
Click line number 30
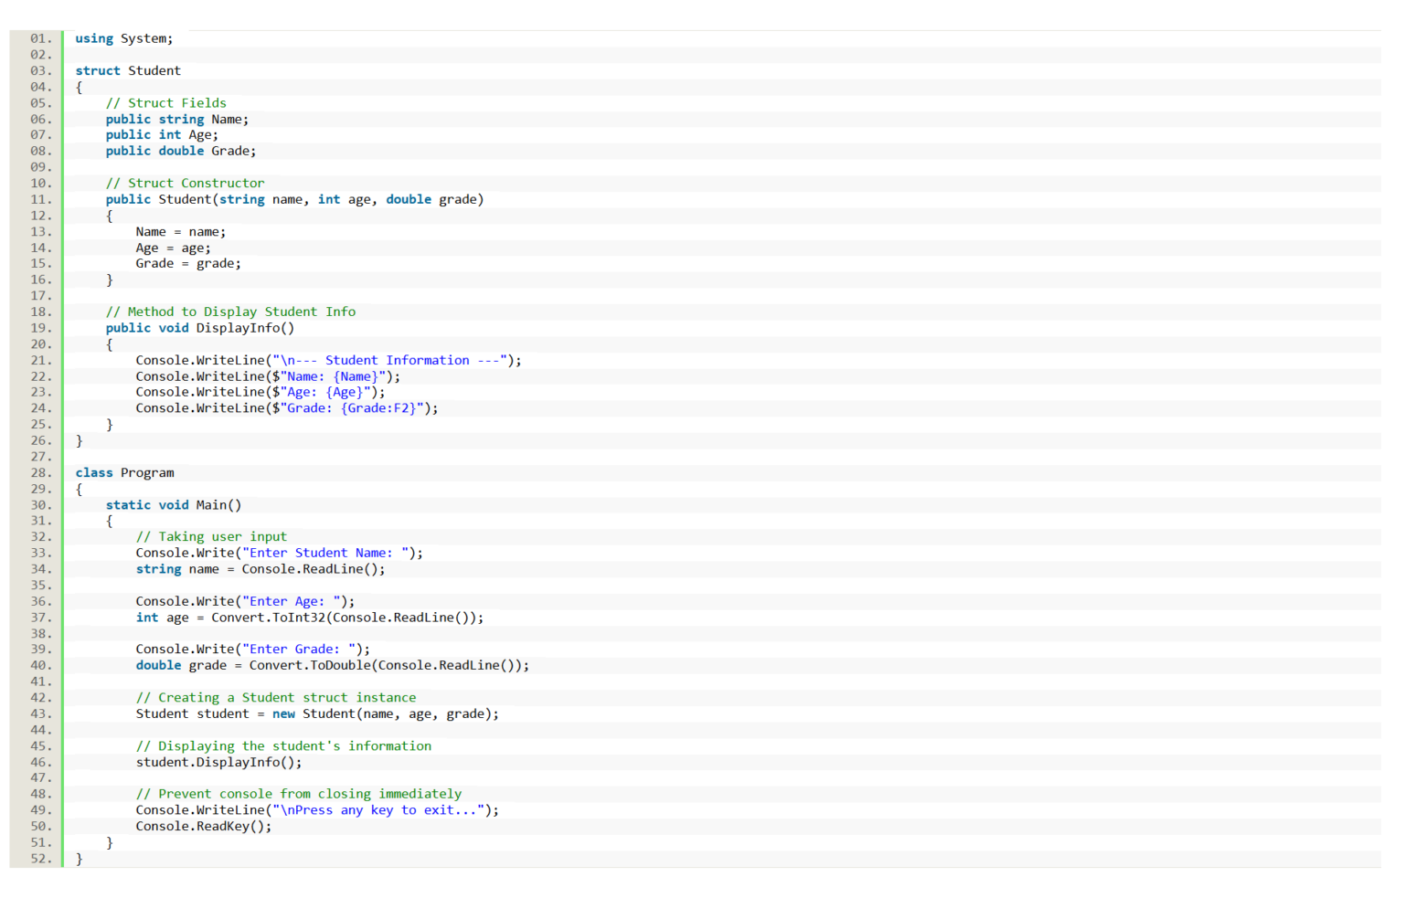(x=38, y=504)
